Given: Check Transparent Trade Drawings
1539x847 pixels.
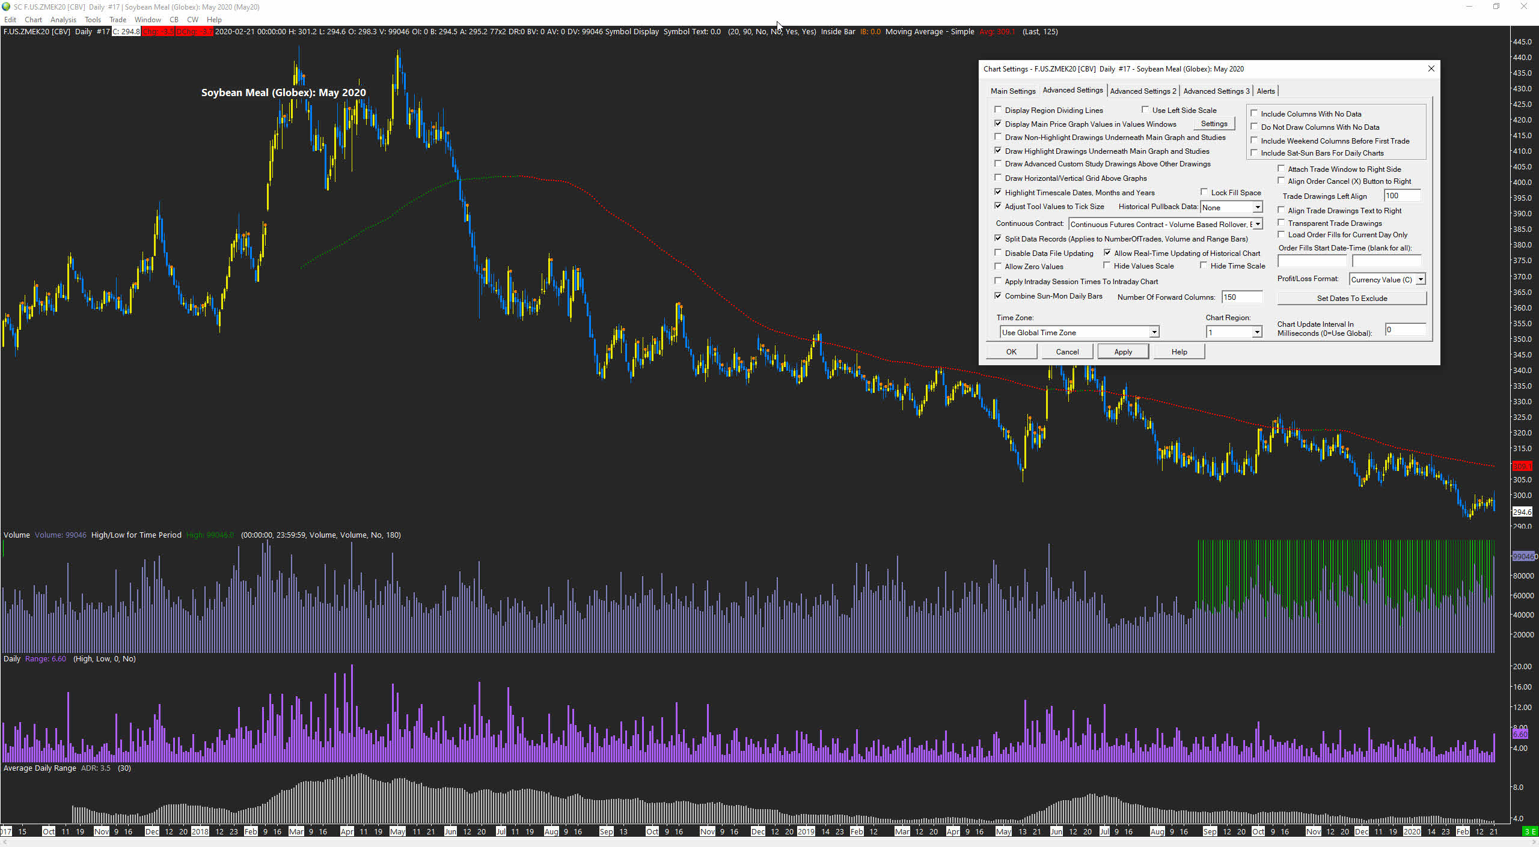Looking at the screenshot, I should click(x=1281, y=223).
